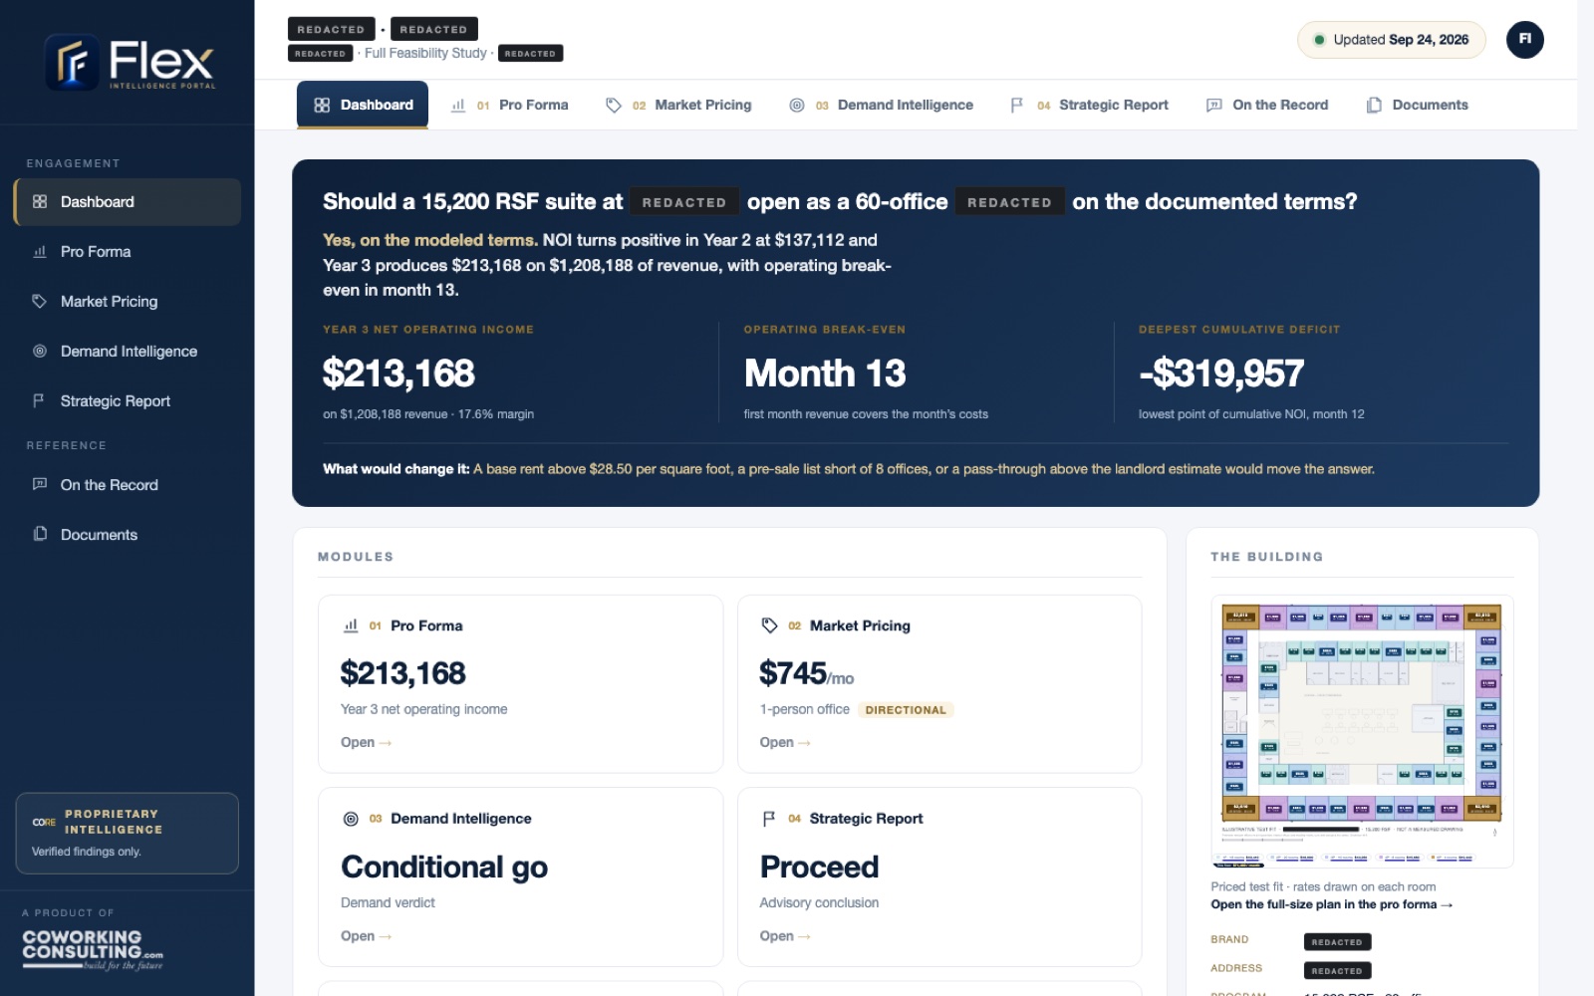Switch to the On the Record tab
Screen dimensions: 1594x996
[x=1267, y=105]
